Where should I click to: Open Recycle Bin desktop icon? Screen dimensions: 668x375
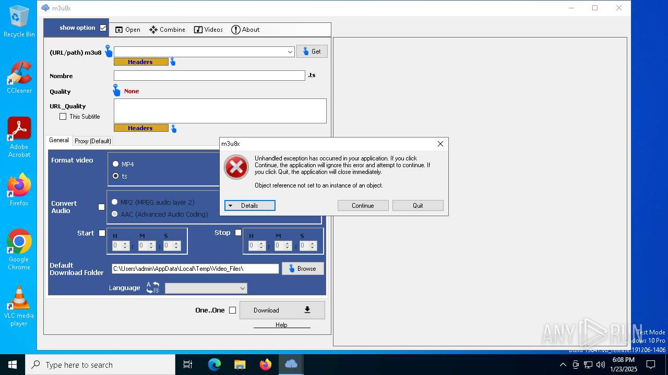click(x=19, y=22)
